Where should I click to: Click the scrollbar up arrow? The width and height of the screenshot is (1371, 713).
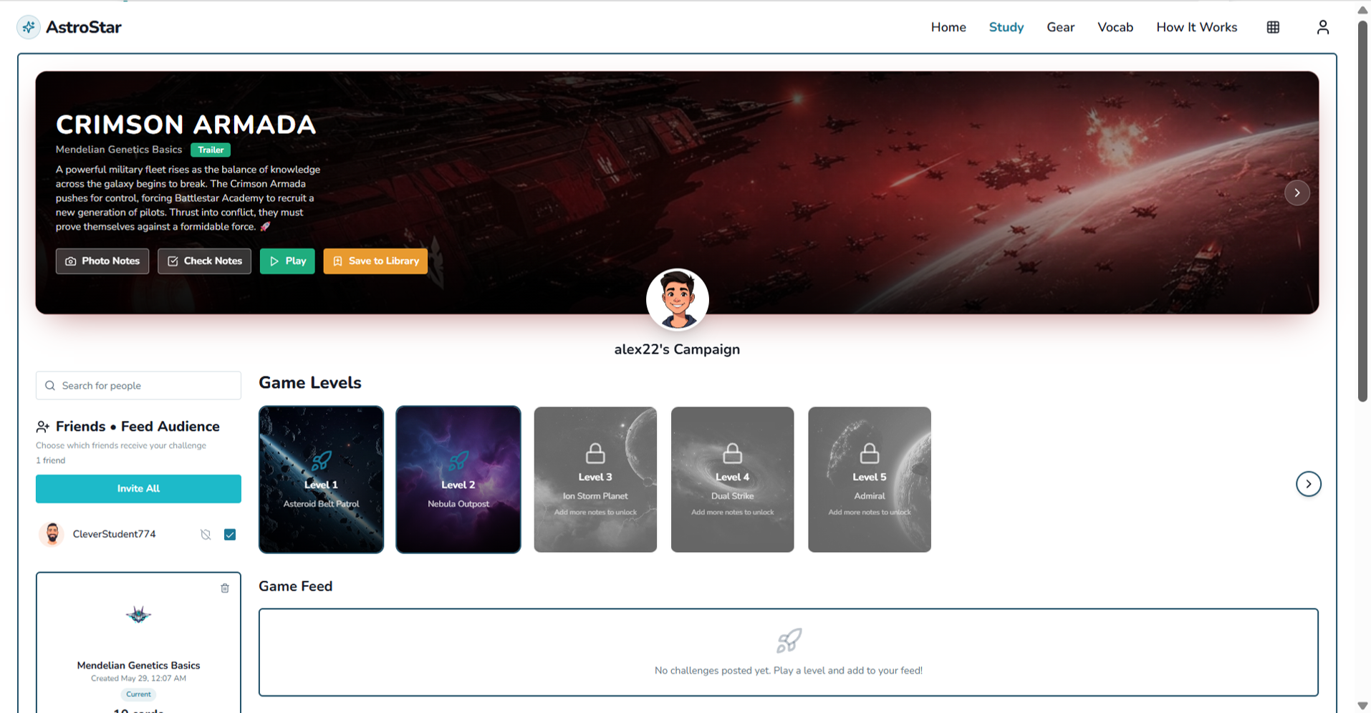(x=1362, y=9)
